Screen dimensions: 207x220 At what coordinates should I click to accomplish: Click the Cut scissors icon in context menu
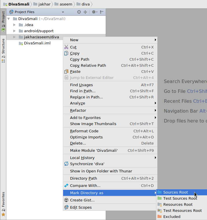(x=66, y=47)
